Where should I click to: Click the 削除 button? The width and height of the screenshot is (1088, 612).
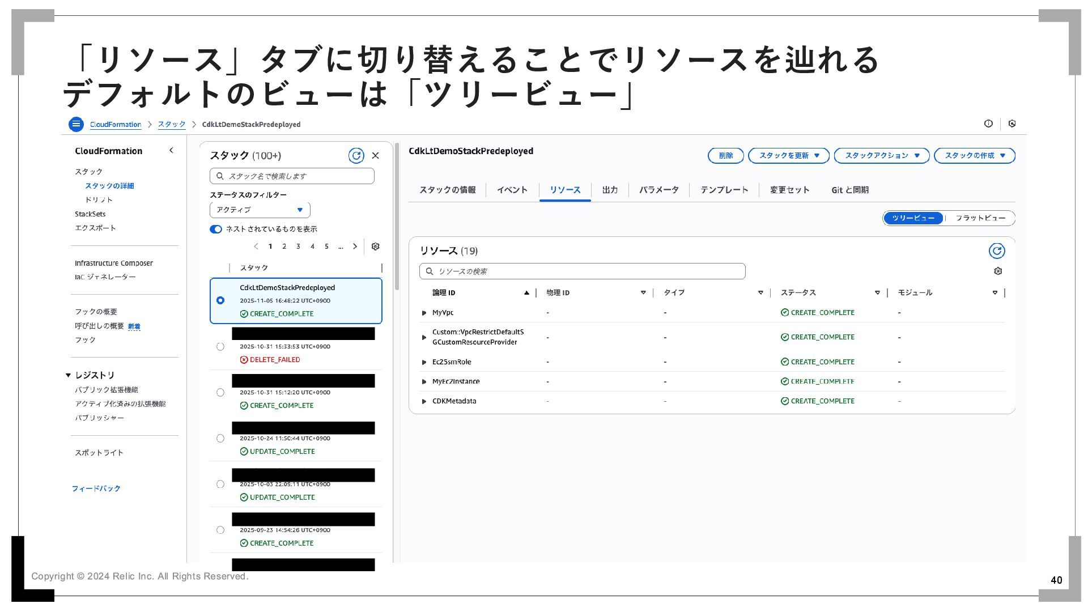tap(725, 156)
